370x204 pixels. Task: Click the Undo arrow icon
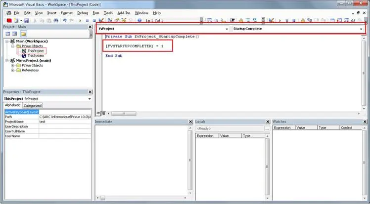[65, 20]
